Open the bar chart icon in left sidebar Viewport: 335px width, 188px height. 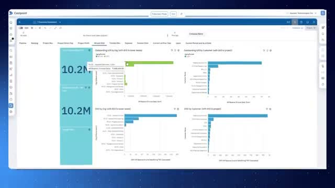[11, 75]
